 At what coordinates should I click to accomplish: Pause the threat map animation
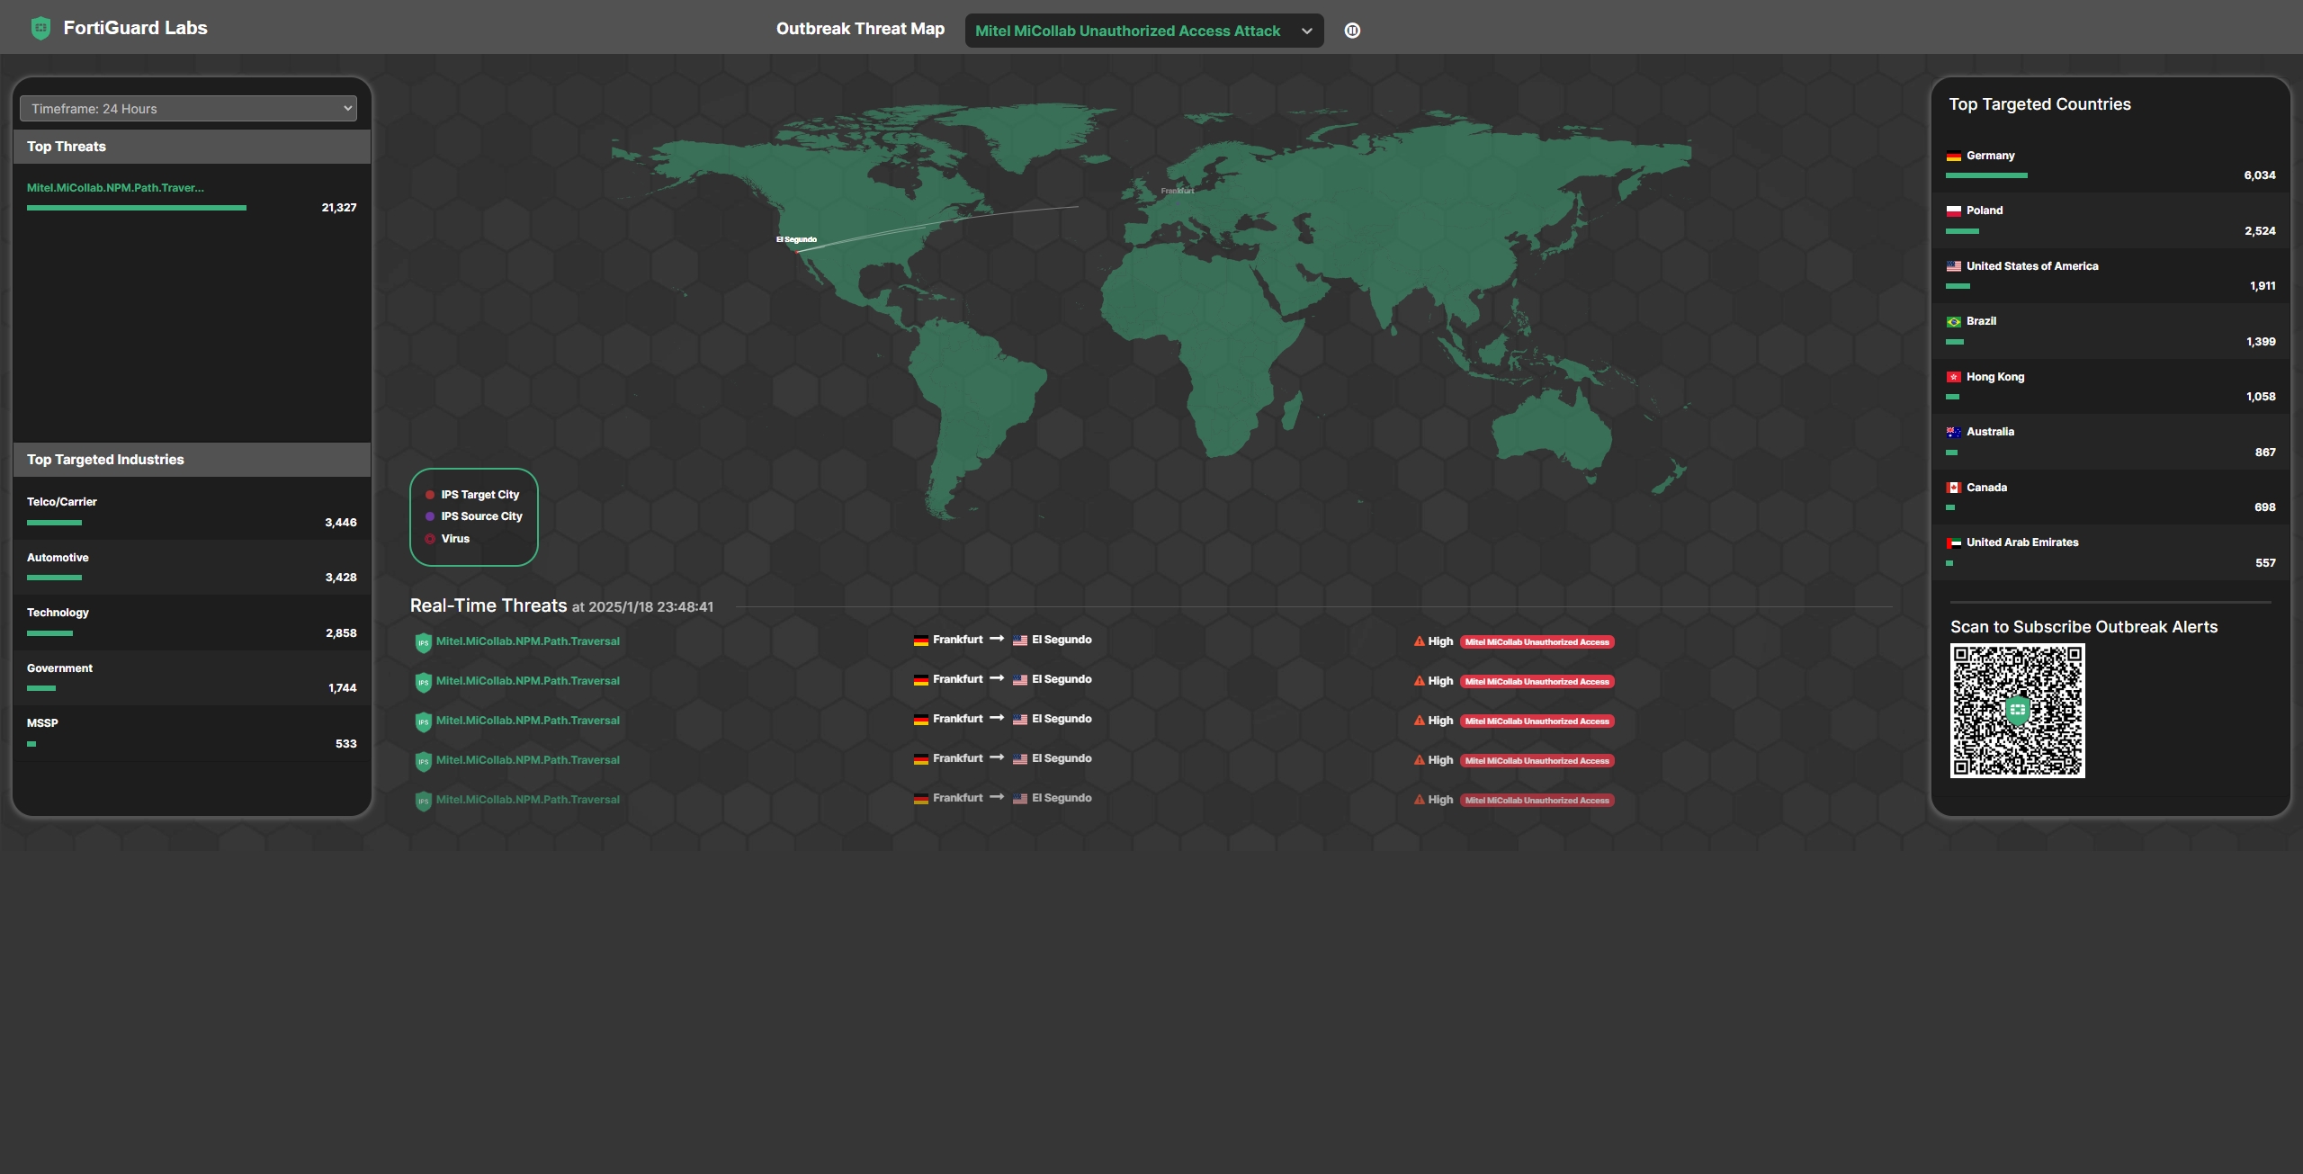[1352, 31]
